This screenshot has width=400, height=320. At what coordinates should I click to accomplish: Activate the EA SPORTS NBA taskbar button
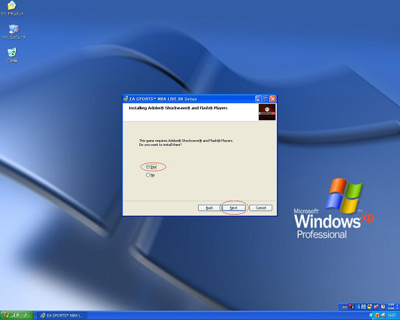[62, 315]
